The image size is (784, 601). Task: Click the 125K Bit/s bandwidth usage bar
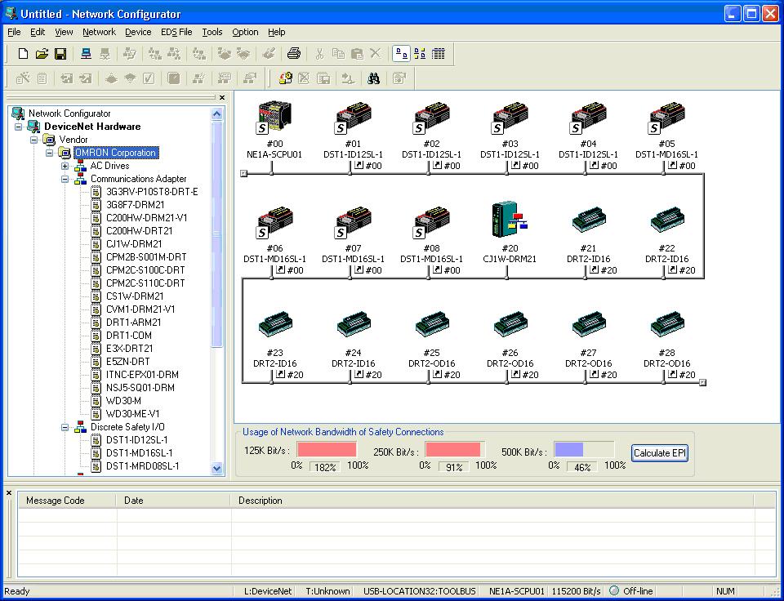(327, 449)
